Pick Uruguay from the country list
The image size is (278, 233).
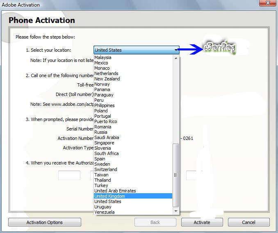pyautogui.click(x=133, y=207)
